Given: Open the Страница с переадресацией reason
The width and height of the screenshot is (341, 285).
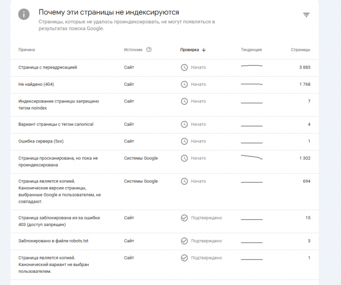Looking at the screenshot, I should (x=48, y=67).
